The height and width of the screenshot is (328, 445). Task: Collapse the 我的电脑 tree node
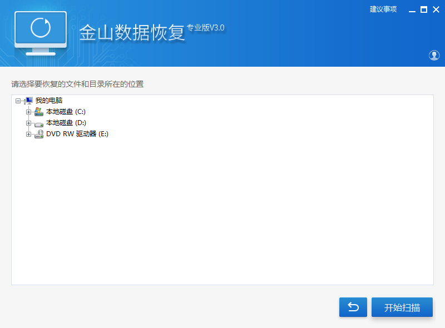tap(18, 101)
